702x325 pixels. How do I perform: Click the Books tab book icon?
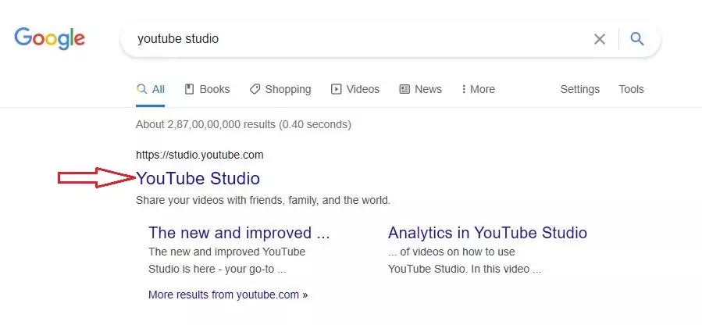pyautogui.click(x=190, y=89)
